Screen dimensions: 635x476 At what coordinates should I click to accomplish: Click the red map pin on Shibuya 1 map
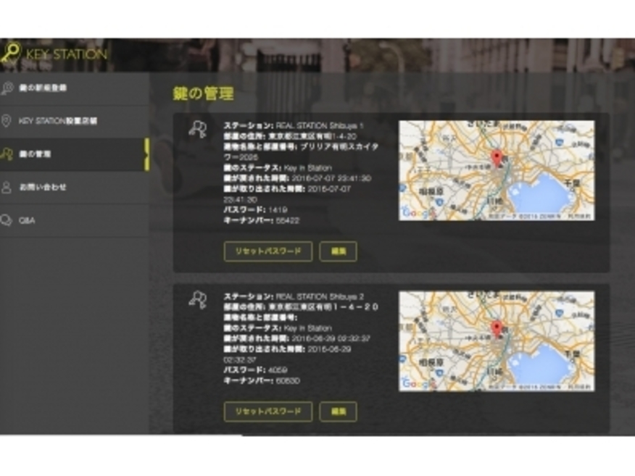coord(497,158)
